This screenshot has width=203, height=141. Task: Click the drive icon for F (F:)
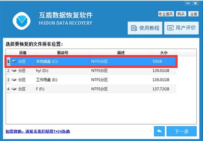pos(14,89)
